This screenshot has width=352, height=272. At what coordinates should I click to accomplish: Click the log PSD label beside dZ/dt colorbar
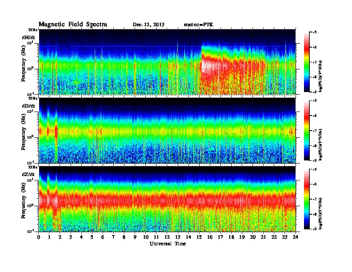321,213
